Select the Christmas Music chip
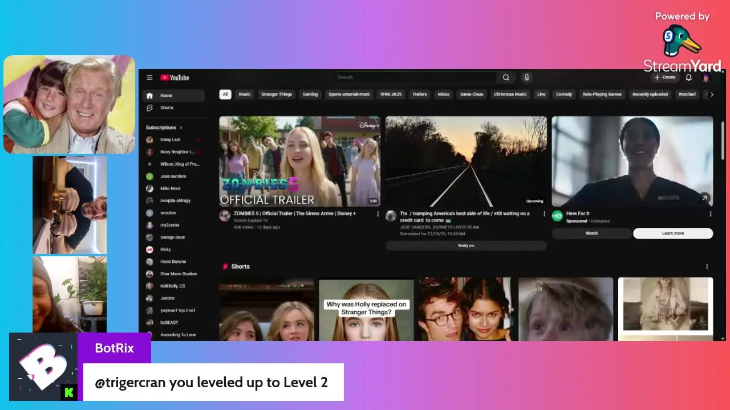Viewport: 730px width, 410px height. point(510,95)
